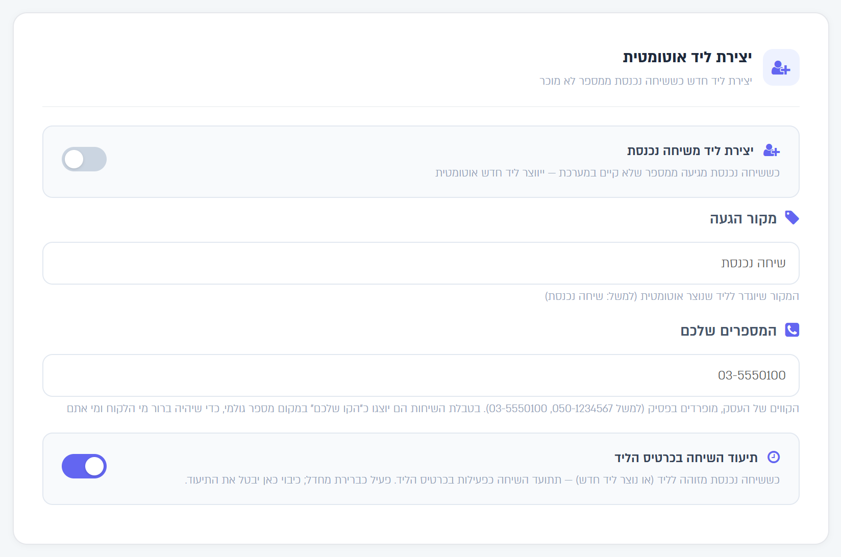Screen dimensions: 841x557
Task: Click the description beginning כששיחה נכנסת מזוהה לליד
Action: 482,480
